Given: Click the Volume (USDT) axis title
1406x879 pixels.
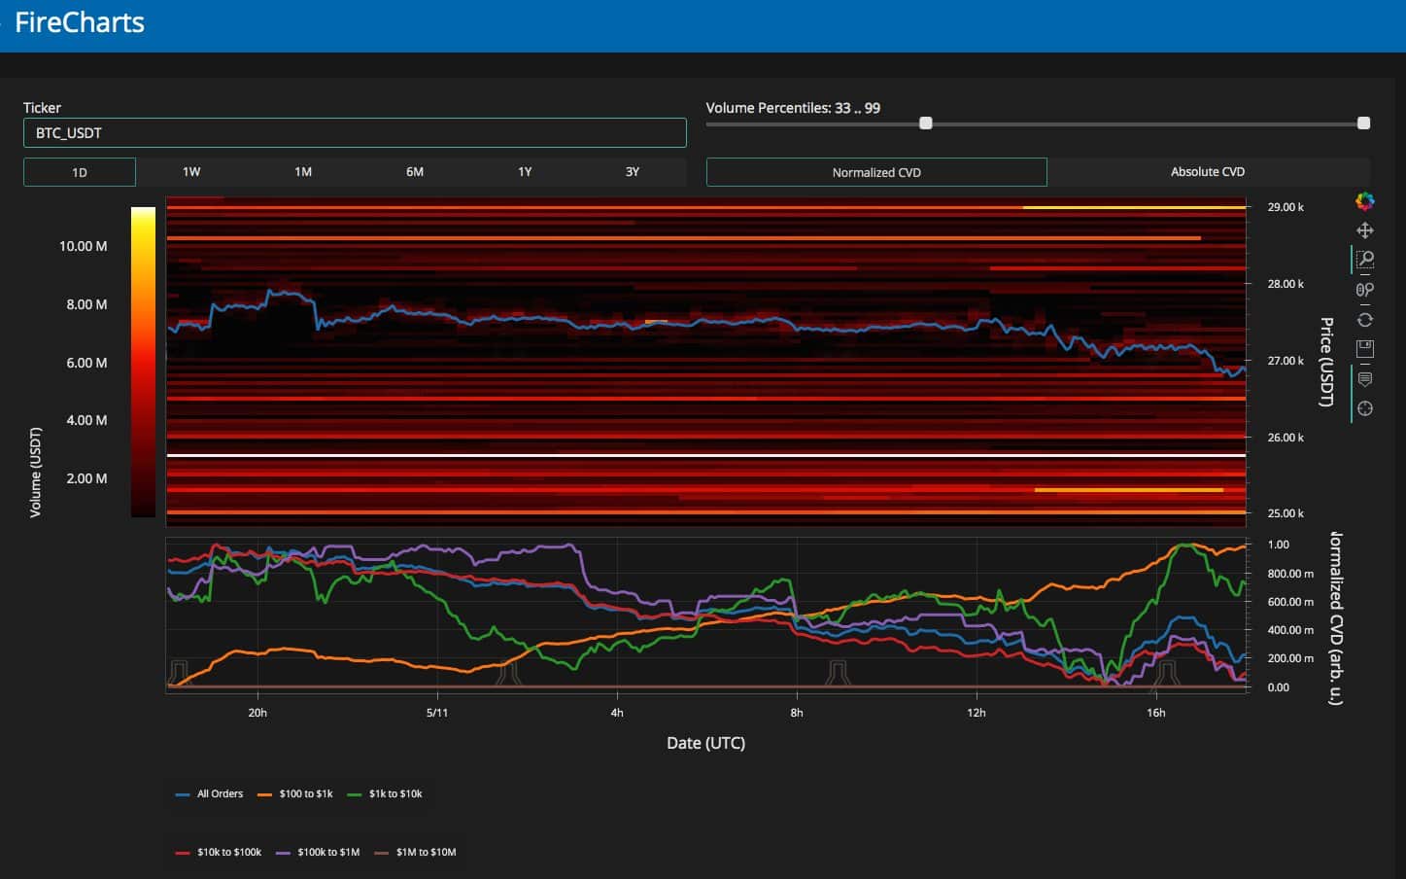Looking at the screenshot, I should (36, 472).
